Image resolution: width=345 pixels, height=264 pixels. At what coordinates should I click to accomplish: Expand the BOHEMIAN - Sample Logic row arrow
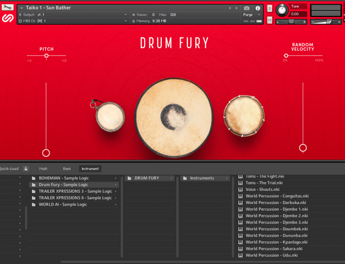[116, 178]
